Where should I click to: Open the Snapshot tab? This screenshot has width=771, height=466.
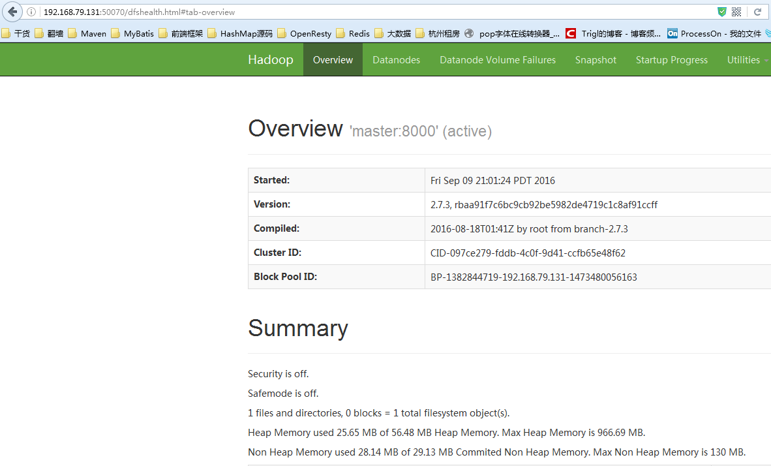point(596,60)
